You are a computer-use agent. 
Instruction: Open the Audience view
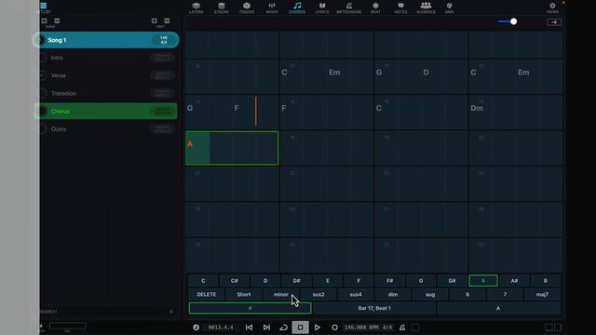(426, 7)
